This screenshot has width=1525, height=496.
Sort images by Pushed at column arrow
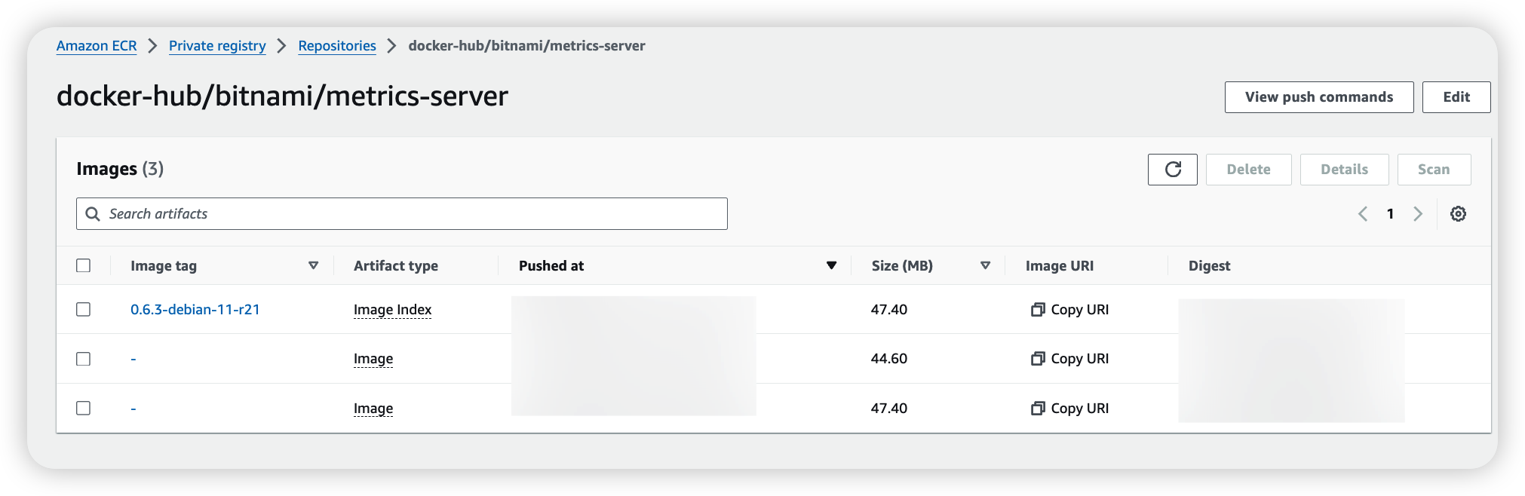coord(832,265)
